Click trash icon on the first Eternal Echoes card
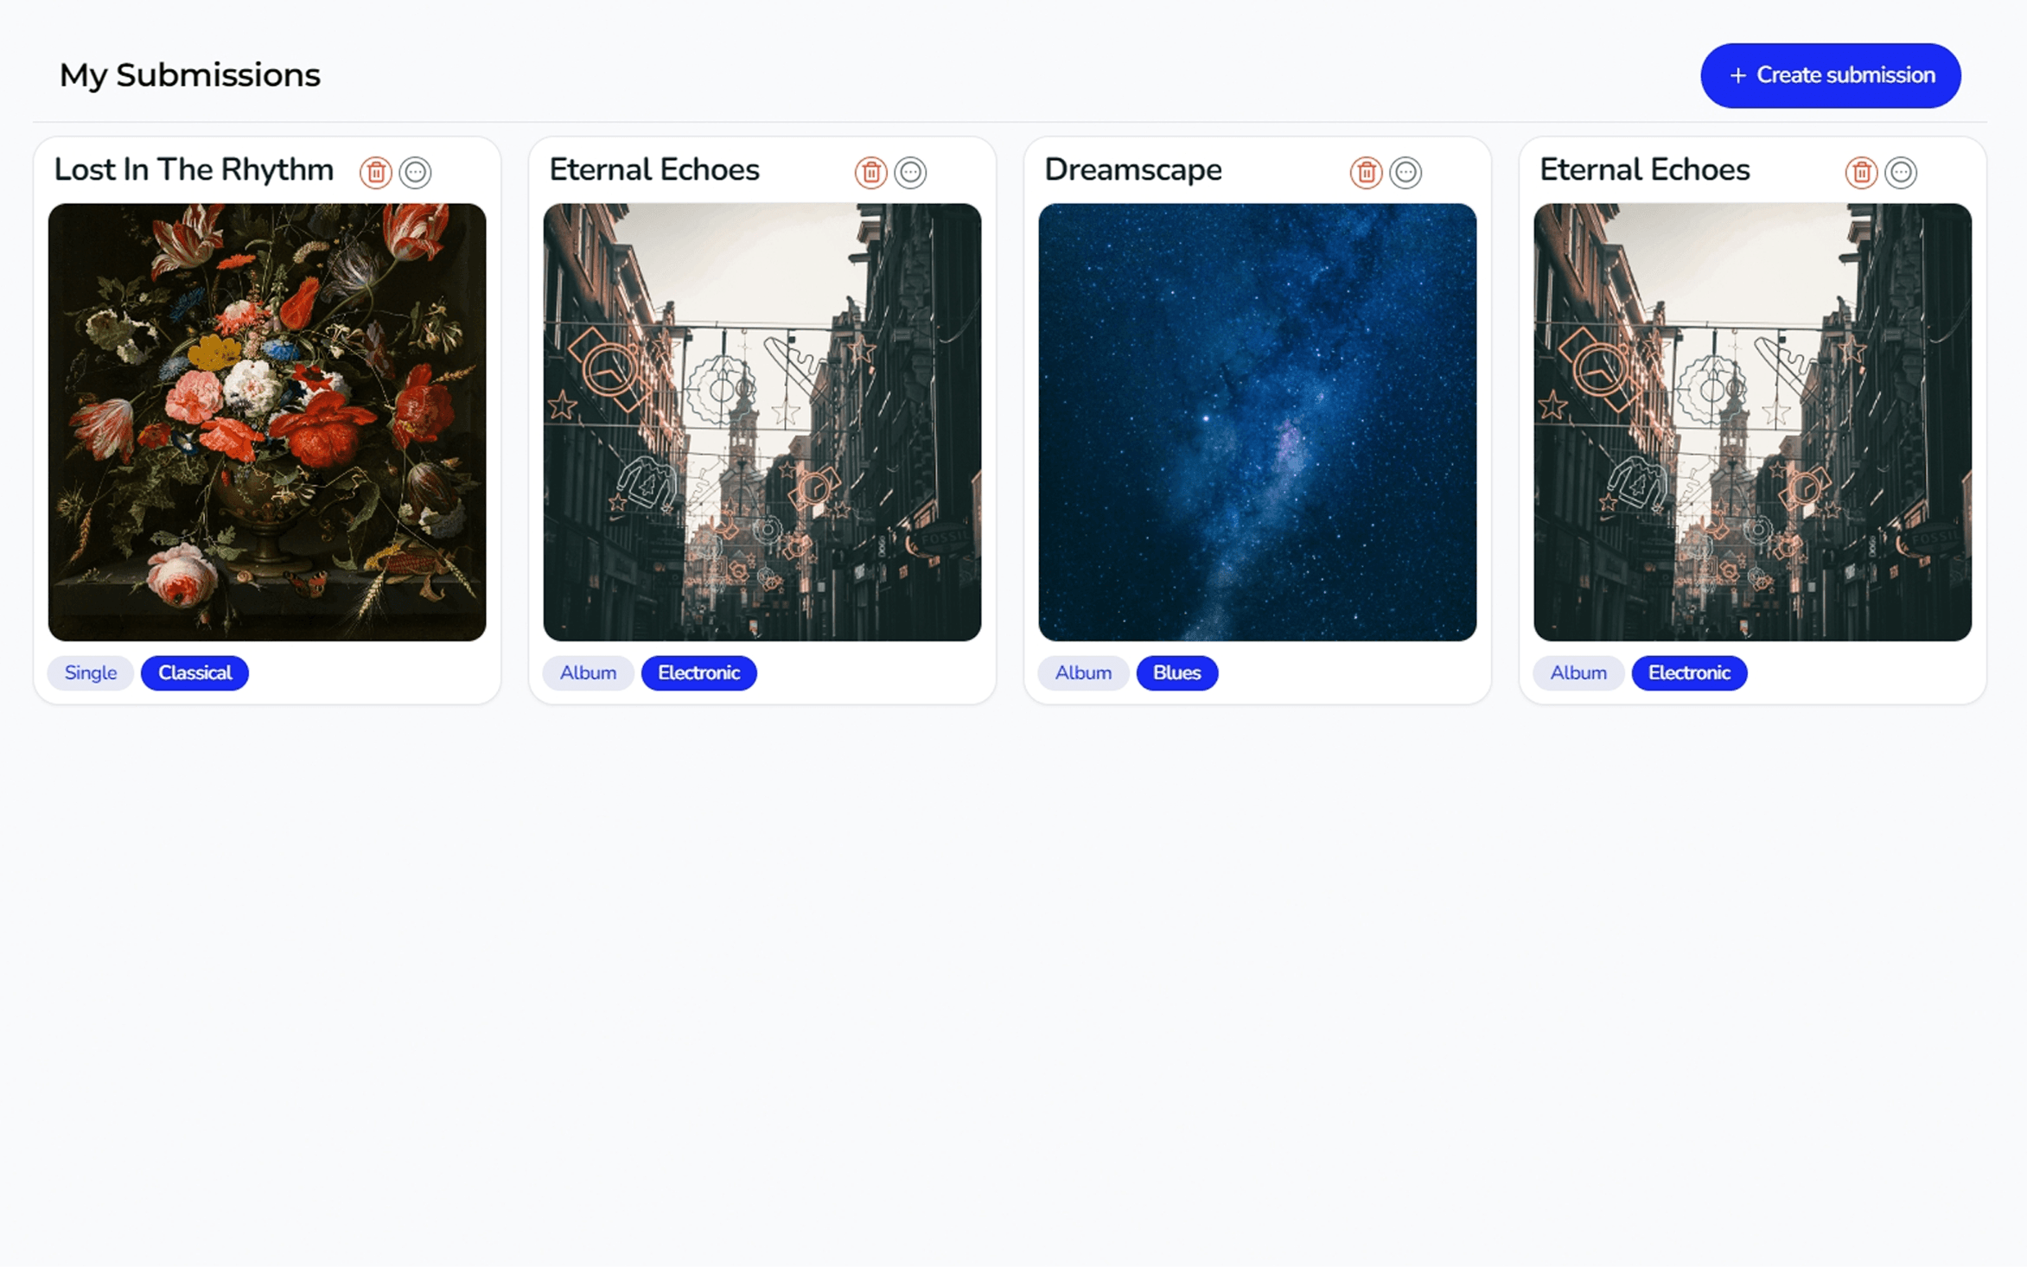Viewport: 2027px width, 1267px height. point(870,172)
